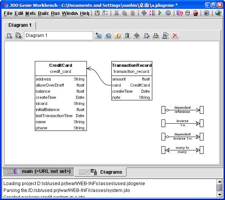Click the green play run icon
This screenshot has height=200, width=225.
pos(160,13)
